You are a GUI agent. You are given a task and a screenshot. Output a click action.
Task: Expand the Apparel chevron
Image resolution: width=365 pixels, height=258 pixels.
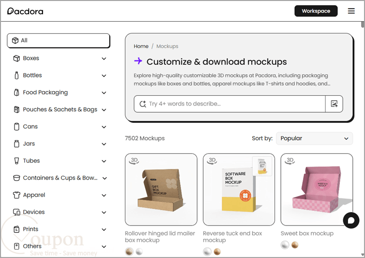pos(104,196)
